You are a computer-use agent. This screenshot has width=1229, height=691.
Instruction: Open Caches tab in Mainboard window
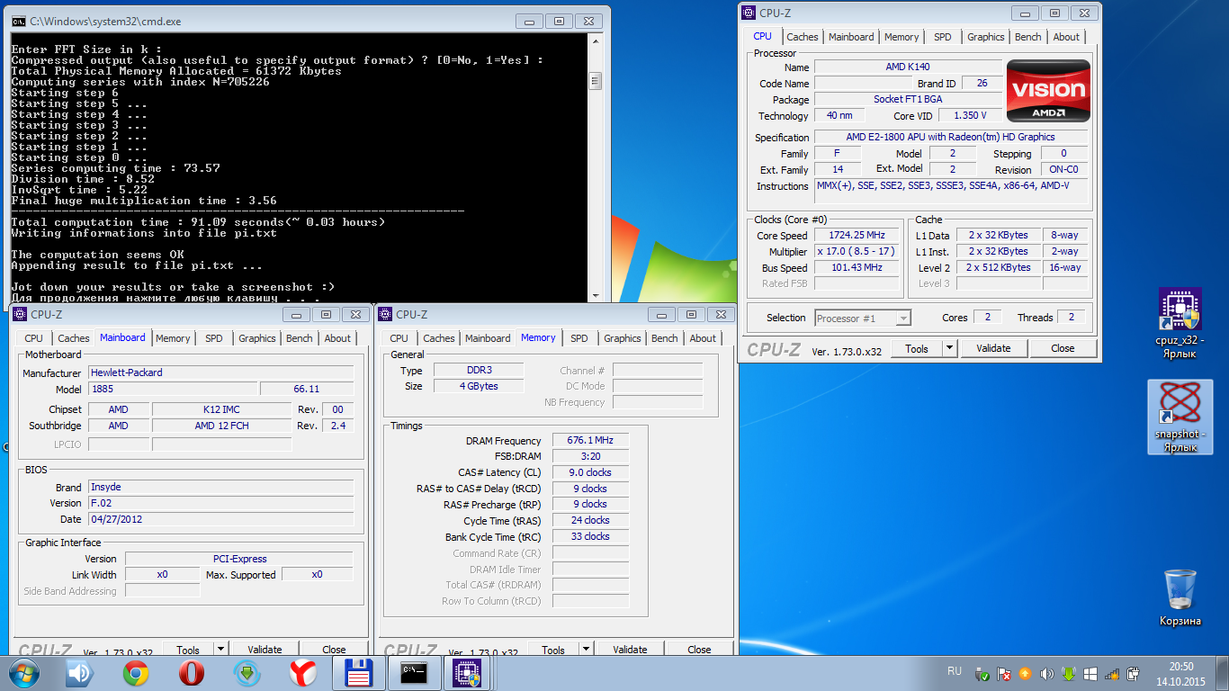(74, 338)
